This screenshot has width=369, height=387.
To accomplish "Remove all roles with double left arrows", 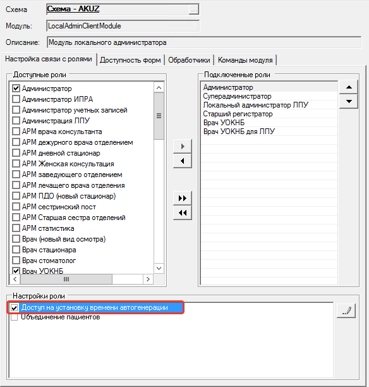I will tap(183, 212).
